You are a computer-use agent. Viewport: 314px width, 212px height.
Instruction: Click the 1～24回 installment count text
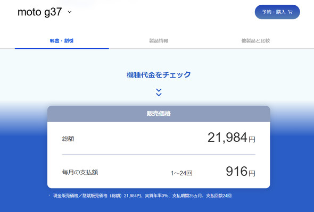pyautogui.click(x=181, y=173)
